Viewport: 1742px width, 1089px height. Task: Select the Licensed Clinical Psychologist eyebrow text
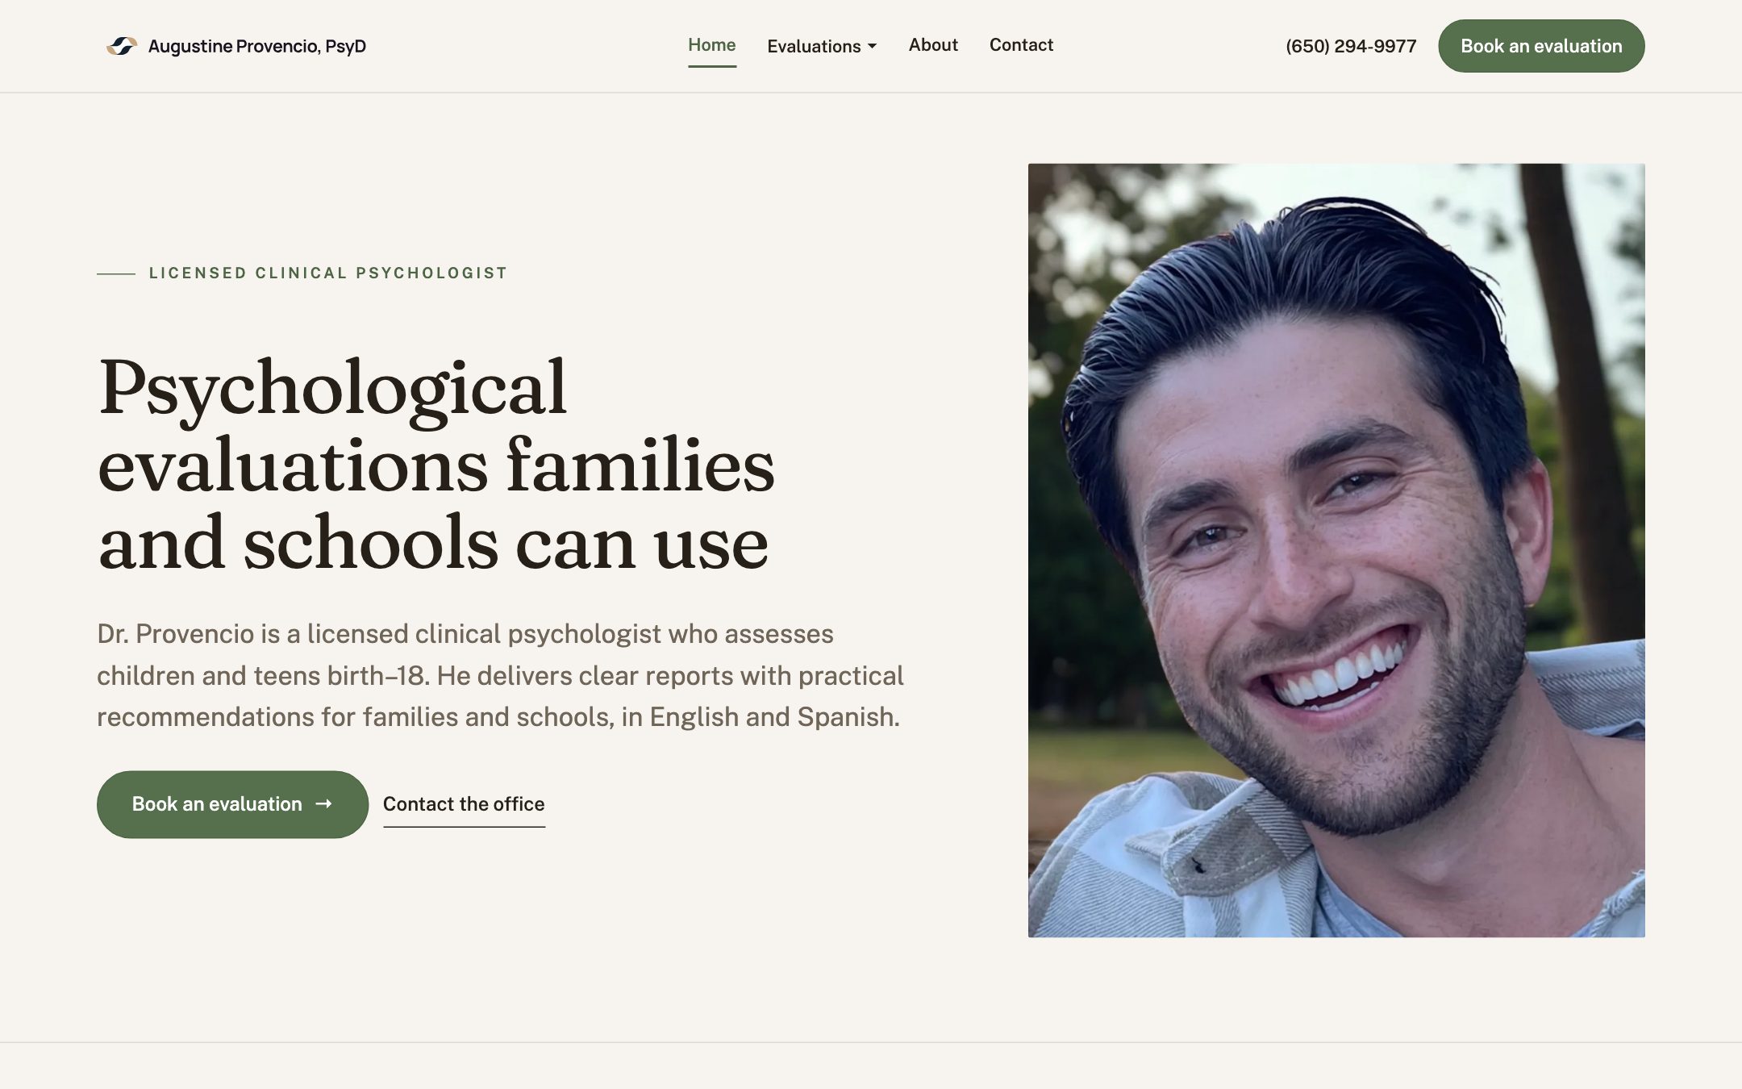click(328, 273)
